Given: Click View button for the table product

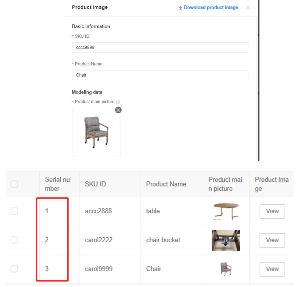Looking at the screenshot, I should pyautogui.click(x=272, y=211).
